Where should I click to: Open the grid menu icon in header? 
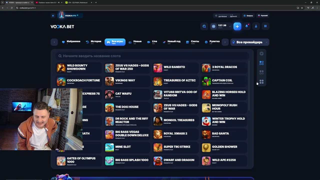(265, 26)
